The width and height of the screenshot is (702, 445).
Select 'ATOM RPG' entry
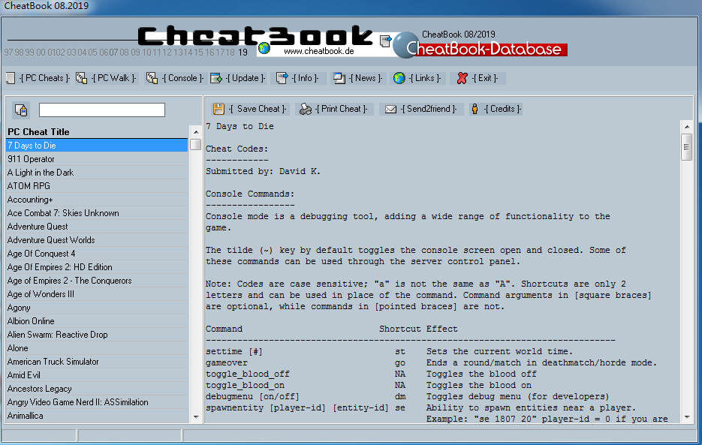tap(97, 186)
